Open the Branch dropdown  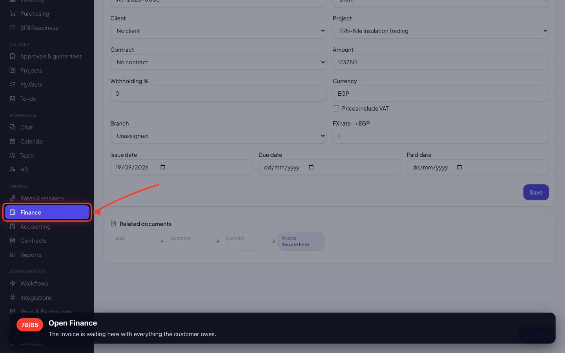(x=218, y=136)
